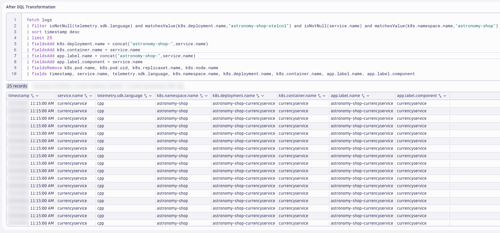Screen dimensions: 500x233
Task: Click sort icon beside k8s.deployment.name
Action: (258, 96)
